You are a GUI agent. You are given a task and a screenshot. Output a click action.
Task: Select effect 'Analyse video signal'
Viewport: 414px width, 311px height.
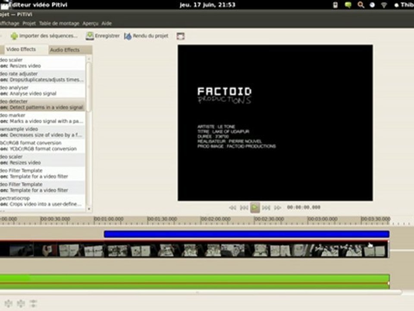42,91
